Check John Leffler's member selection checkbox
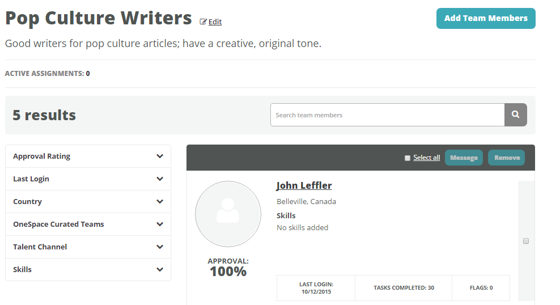The height and width of the screenshot is (305, 560). coord(526,241)
